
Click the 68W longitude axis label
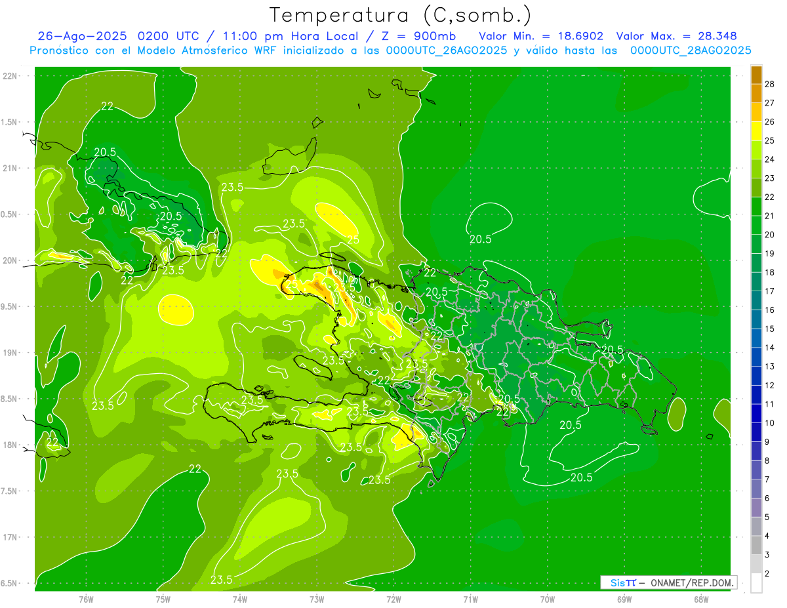click(701, 599)
